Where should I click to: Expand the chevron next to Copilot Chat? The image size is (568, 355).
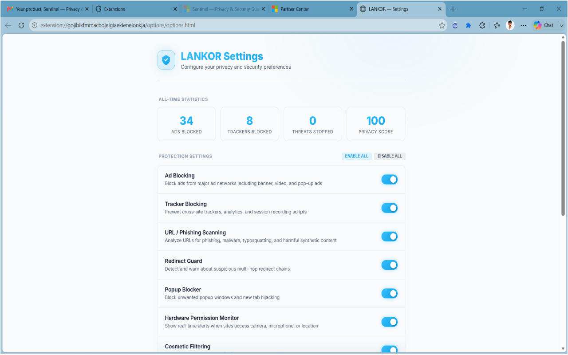[x=561, y=25]
